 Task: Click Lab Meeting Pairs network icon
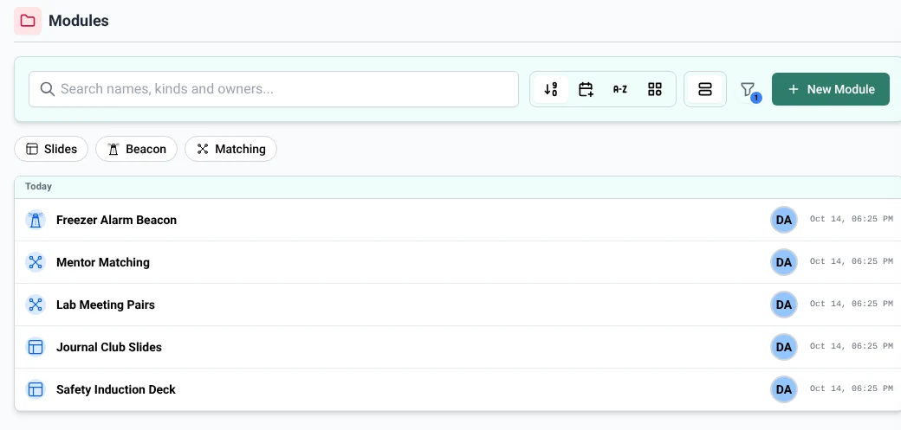(36, 305)
